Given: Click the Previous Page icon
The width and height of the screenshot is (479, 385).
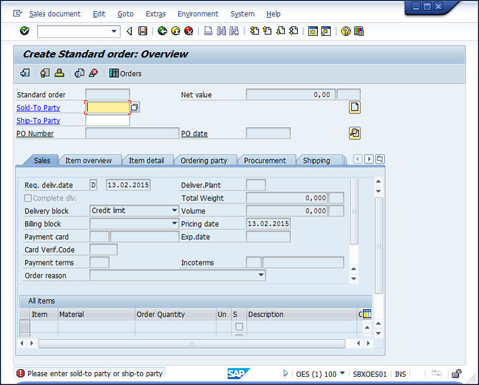Looking at the screenshot, I should [267, 31].
